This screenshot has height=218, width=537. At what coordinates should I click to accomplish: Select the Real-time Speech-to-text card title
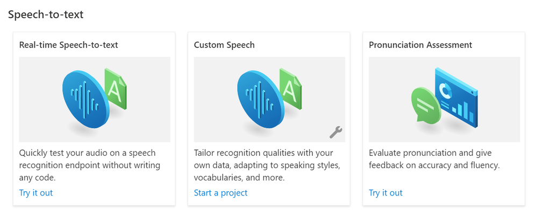pyautogui.click(x=68, y=44)
